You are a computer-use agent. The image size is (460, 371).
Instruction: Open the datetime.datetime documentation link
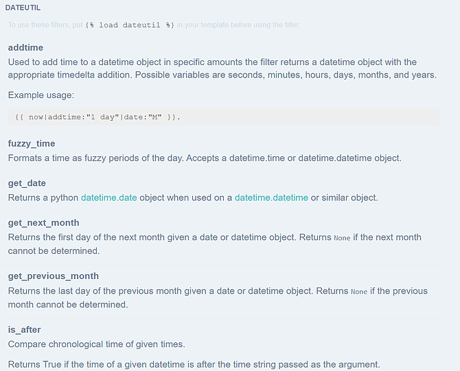point(271,198)
